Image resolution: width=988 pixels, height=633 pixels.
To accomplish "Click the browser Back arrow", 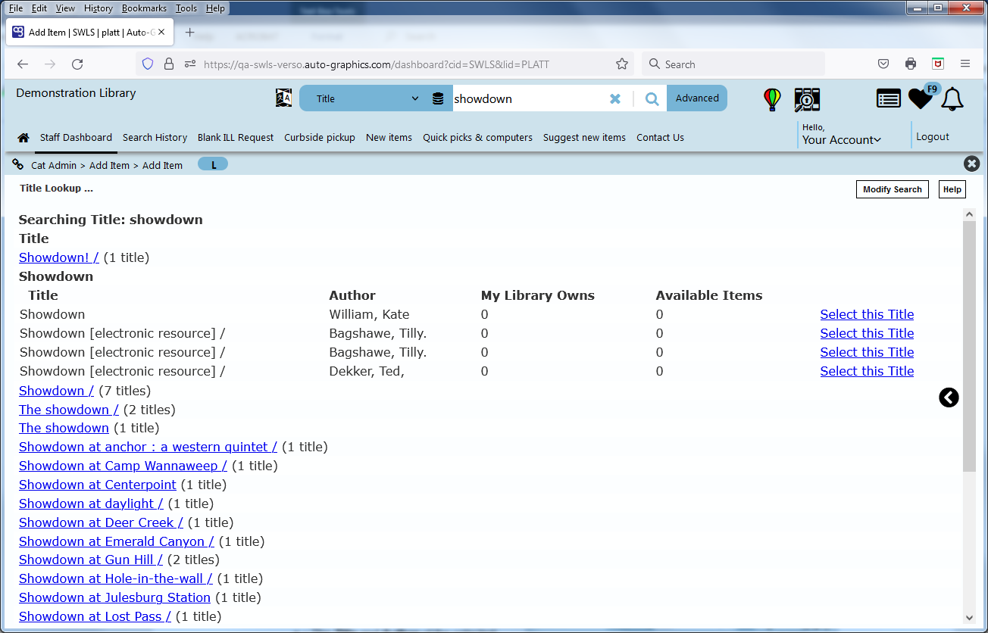I will click(x=23, y=64).
